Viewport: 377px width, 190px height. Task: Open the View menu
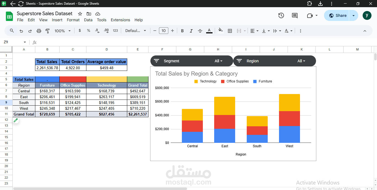[x=43, y=20]
